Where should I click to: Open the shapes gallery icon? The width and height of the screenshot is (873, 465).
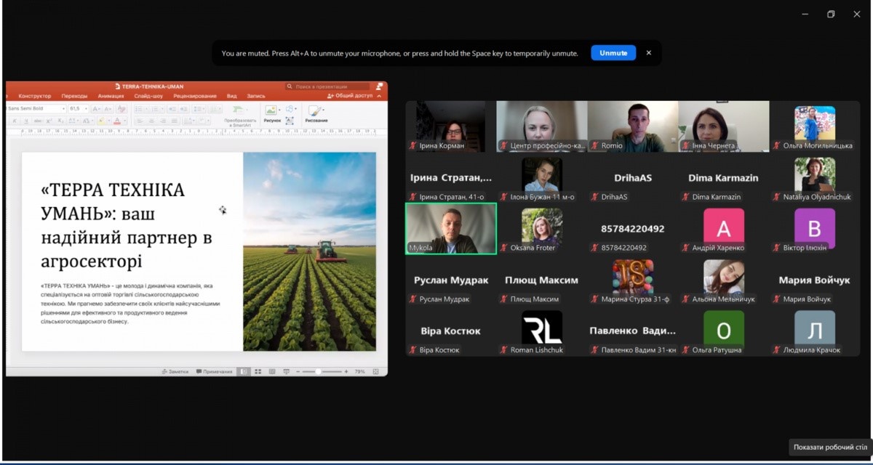(x=289, y=109)
